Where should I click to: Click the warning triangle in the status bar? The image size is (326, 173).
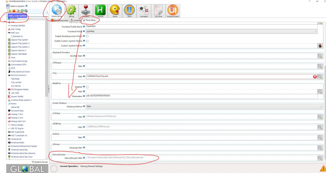[x=323, y=168]
